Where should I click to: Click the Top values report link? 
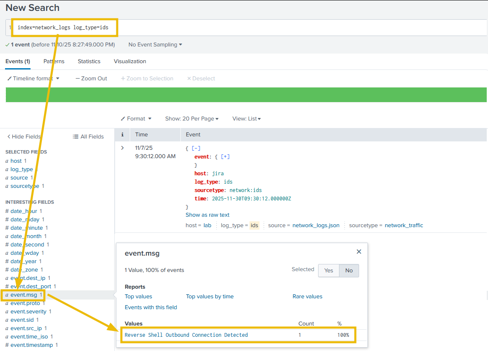click(x=139, y=297)
